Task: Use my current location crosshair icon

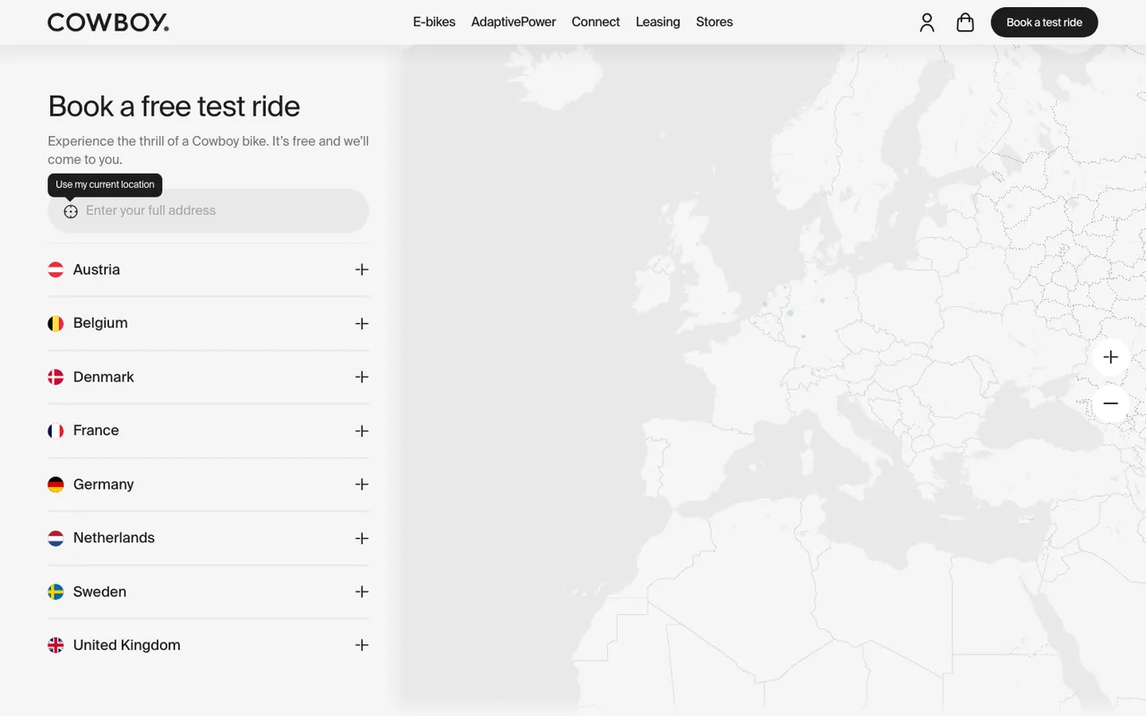Action: [x=71, y=211]
